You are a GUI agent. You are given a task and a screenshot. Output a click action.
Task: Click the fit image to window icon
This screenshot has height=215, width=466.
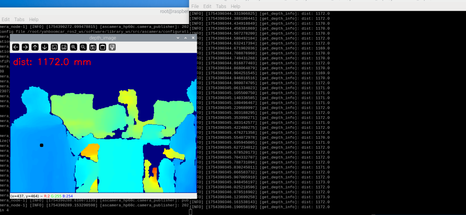point(64,47)
